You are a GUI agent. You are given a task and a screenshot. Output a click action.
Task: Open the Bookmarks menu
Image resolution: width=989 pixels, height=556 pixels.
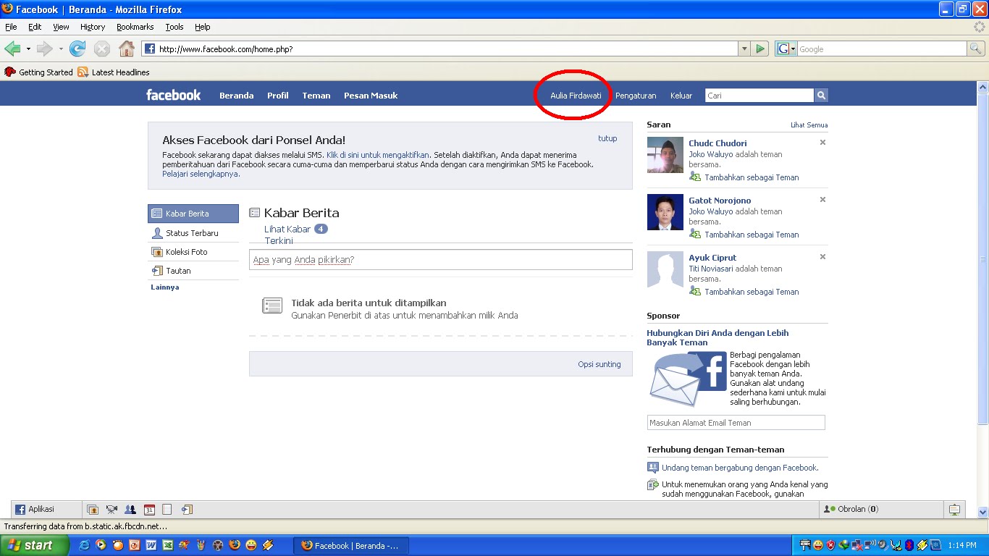point(135,27)
